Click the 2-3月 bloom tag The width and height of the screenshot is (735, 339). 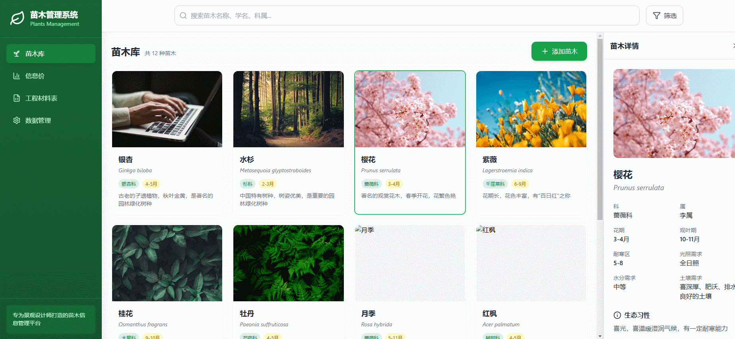click(x=268, y=184)
